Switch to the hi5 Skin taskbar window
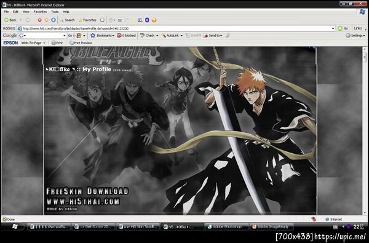 tap(138, 227)
